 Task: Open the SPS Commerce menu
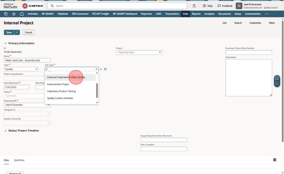(x=80, y=14)
